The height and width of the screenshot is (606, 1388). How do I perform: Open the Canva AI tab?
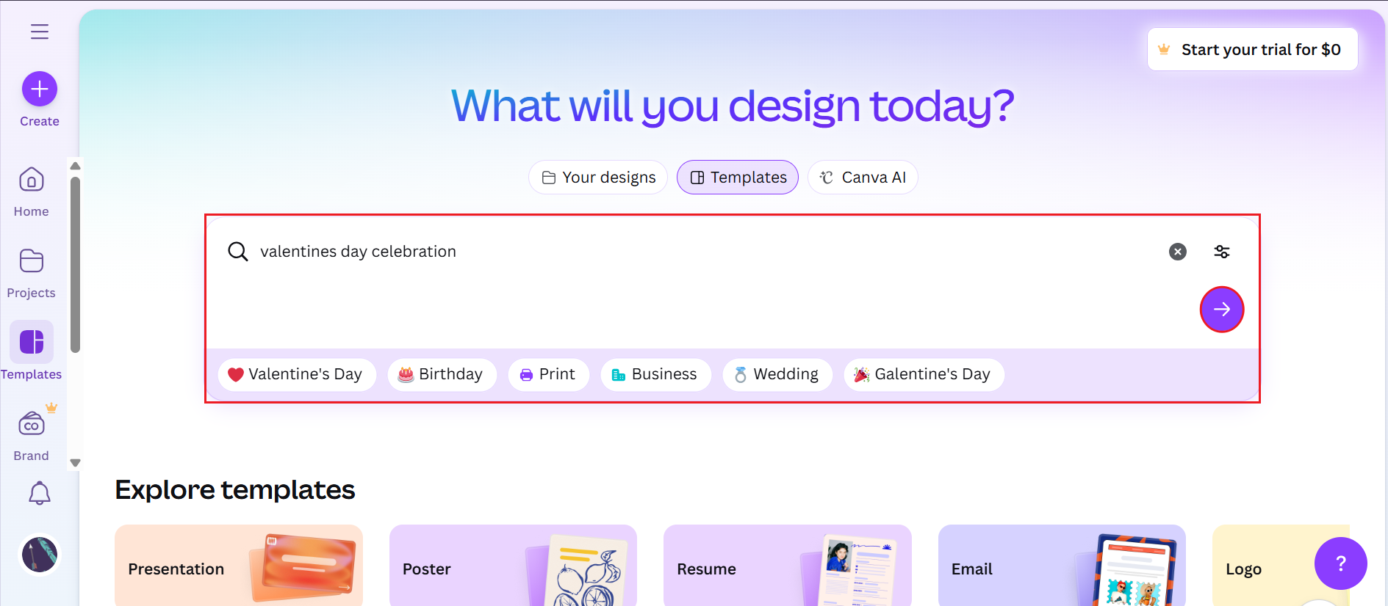pyautogui.click(x=862, y=177)
